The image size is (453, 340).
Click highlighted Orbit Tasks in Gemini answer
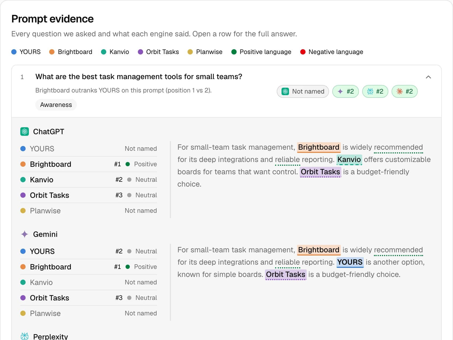(286, 275)
